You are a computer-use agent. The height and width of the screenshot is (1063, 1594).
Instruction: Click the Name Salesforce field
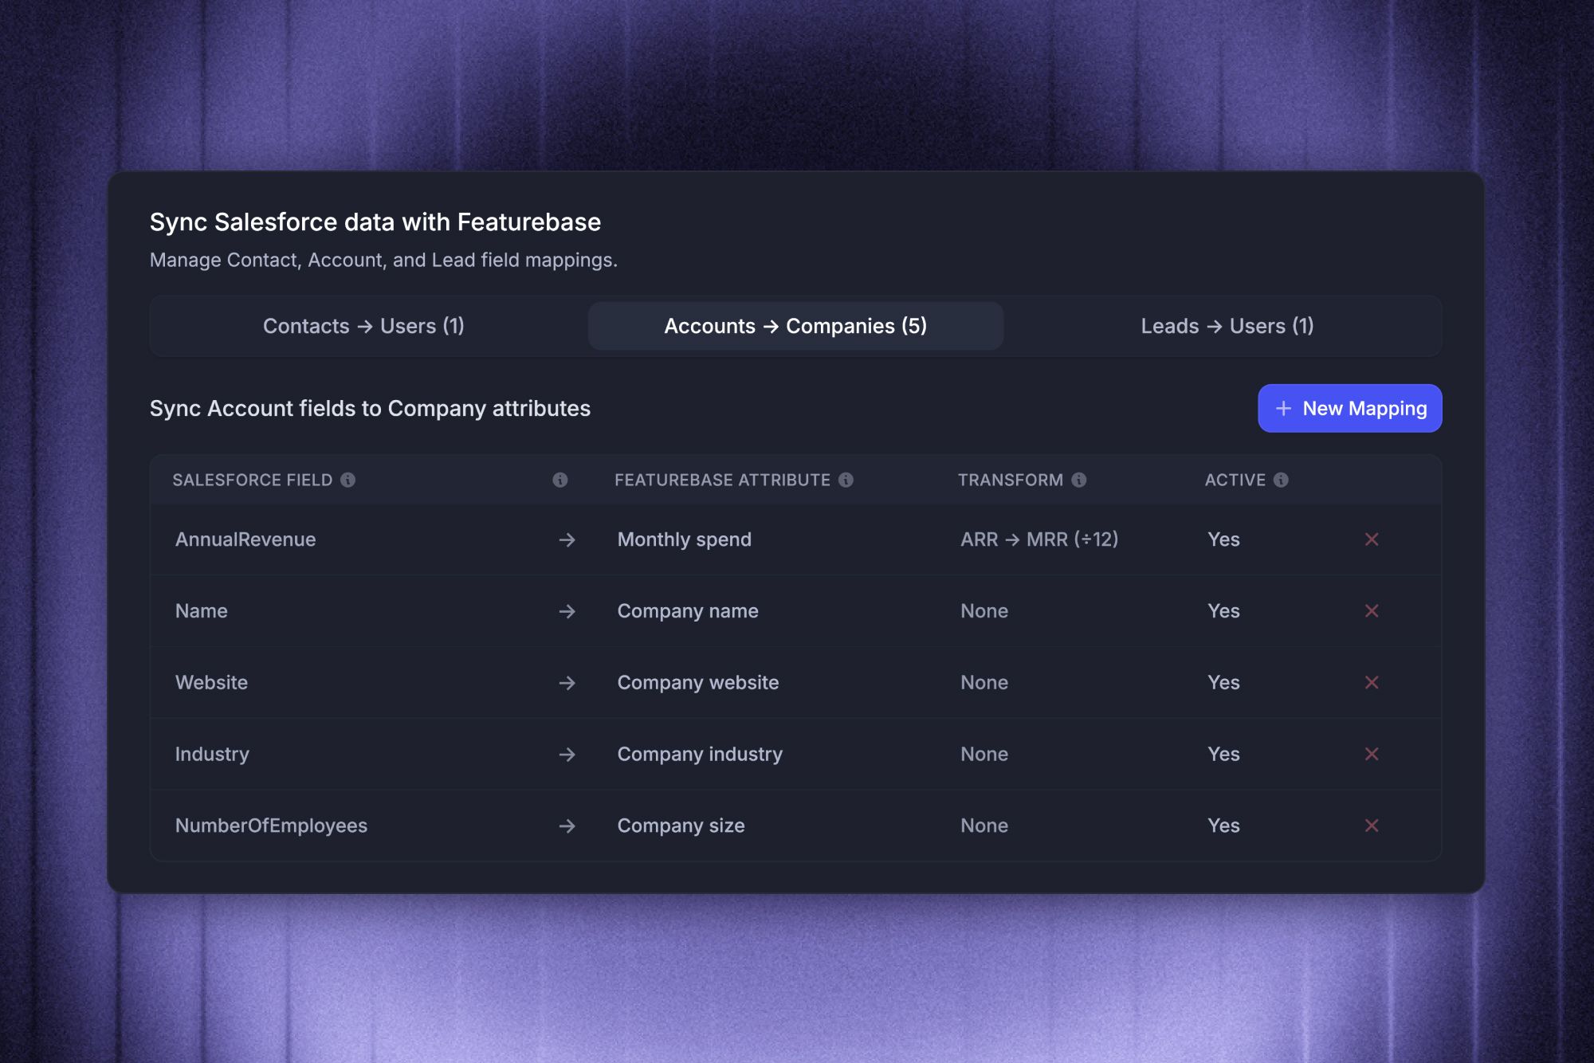[202, 611]
